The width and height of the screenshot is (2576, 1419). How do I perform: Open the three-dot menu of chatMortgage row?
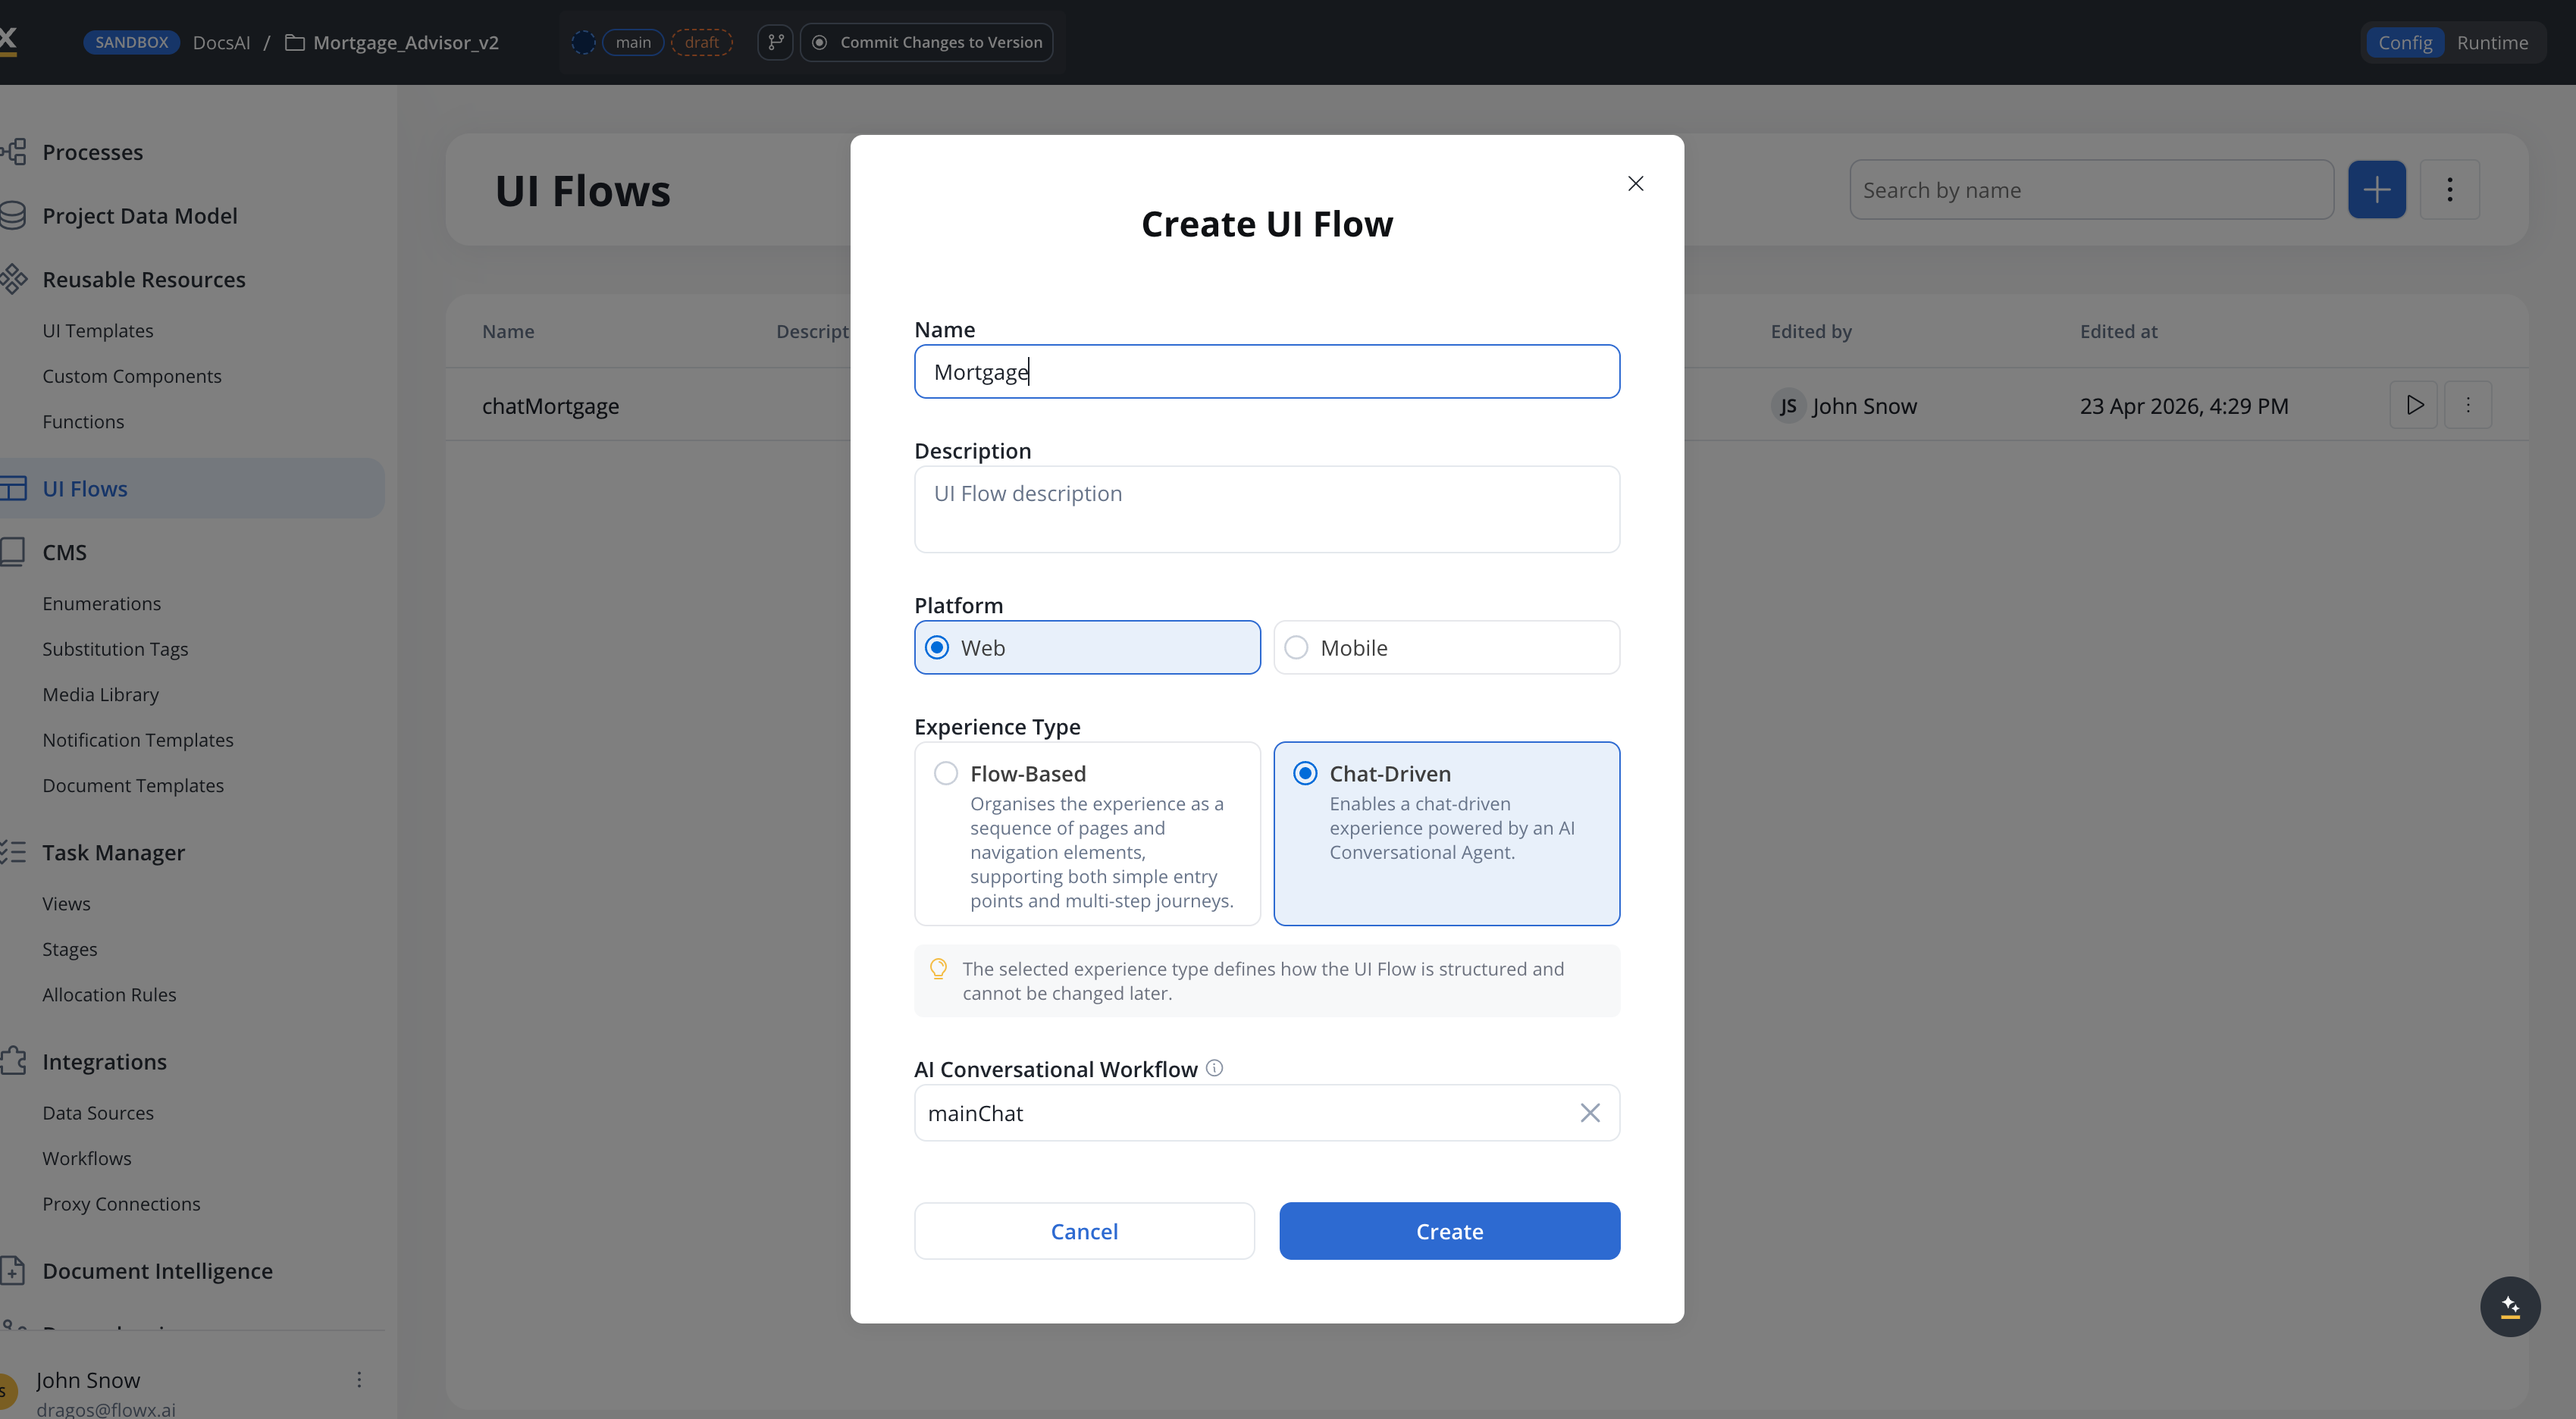click(2467, 405)
